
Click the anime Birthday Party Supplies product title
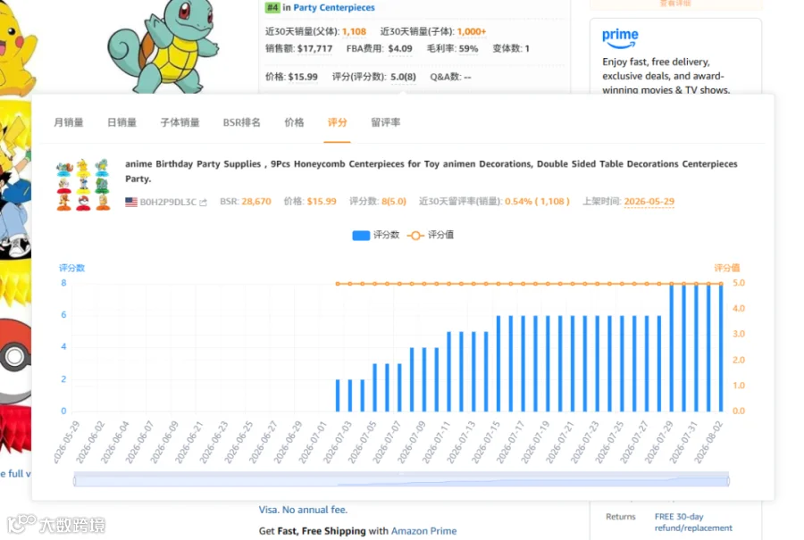click(x=431, y=171)
